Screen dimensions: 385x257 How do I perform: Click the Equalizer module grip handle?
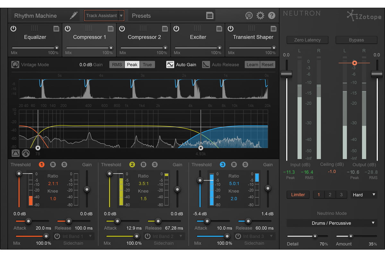click(35, 28)
